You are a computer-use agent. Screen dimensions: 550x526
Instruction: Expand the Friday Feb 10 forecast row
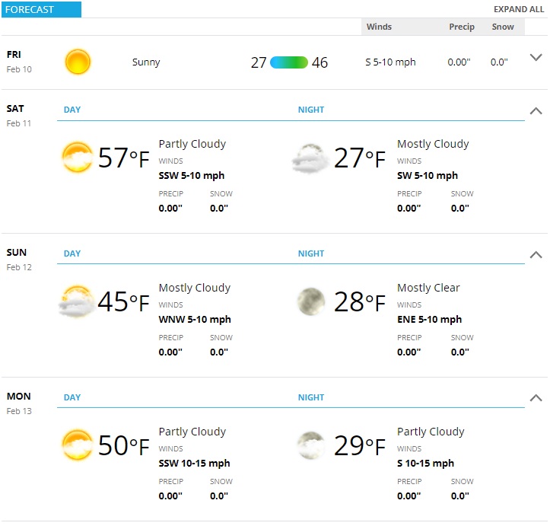tap(536, 57)
